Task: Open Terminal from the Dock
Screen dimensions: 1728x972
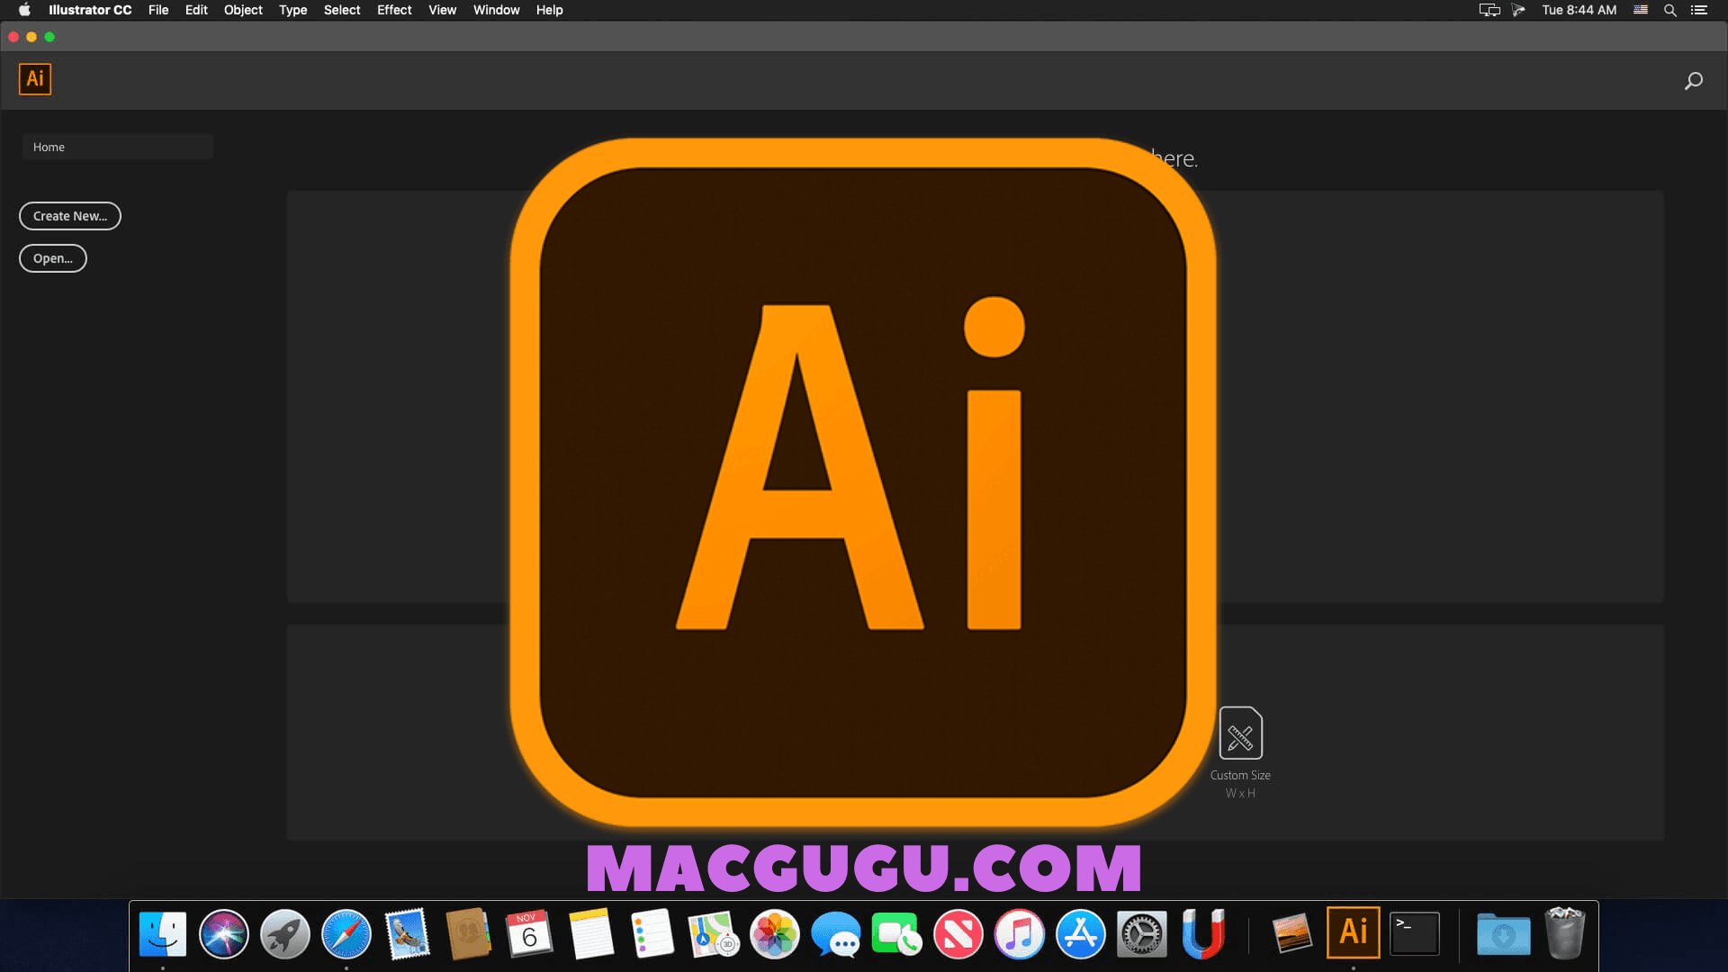Action: [1414, 933]
